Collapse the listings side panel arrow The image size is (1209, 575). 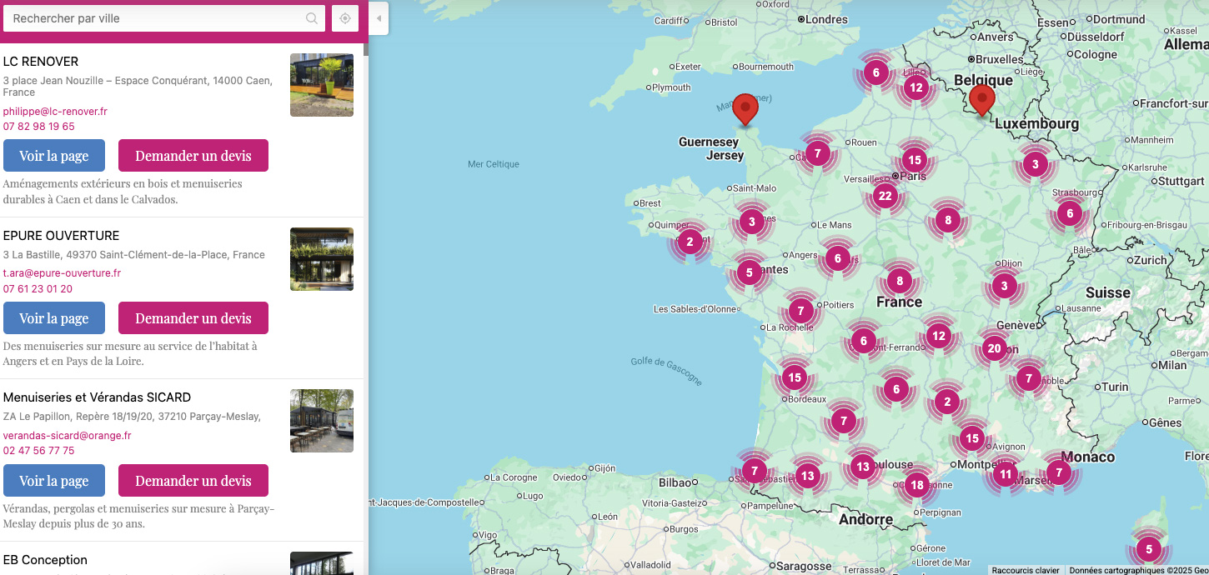coord(379,18)
